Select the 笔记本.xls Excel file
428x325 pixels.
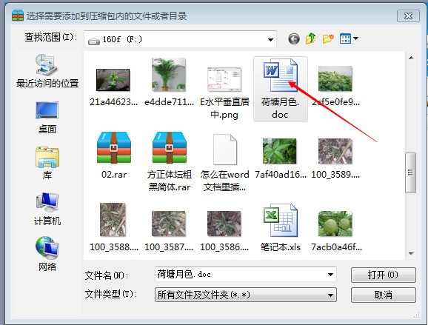pos(281,227)
